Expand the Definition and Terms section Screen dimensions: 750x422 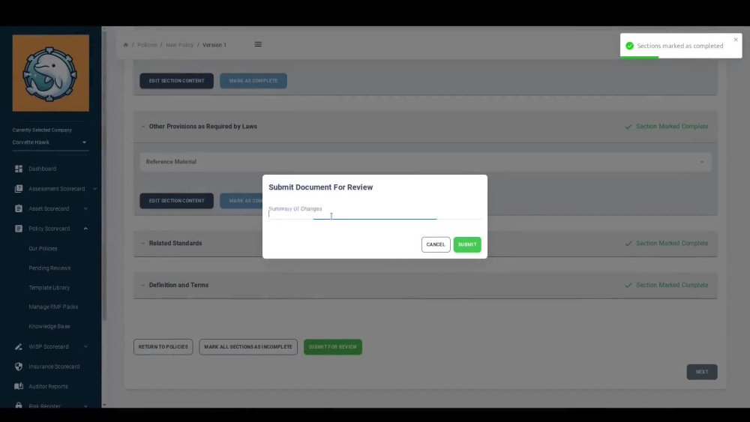142,286
